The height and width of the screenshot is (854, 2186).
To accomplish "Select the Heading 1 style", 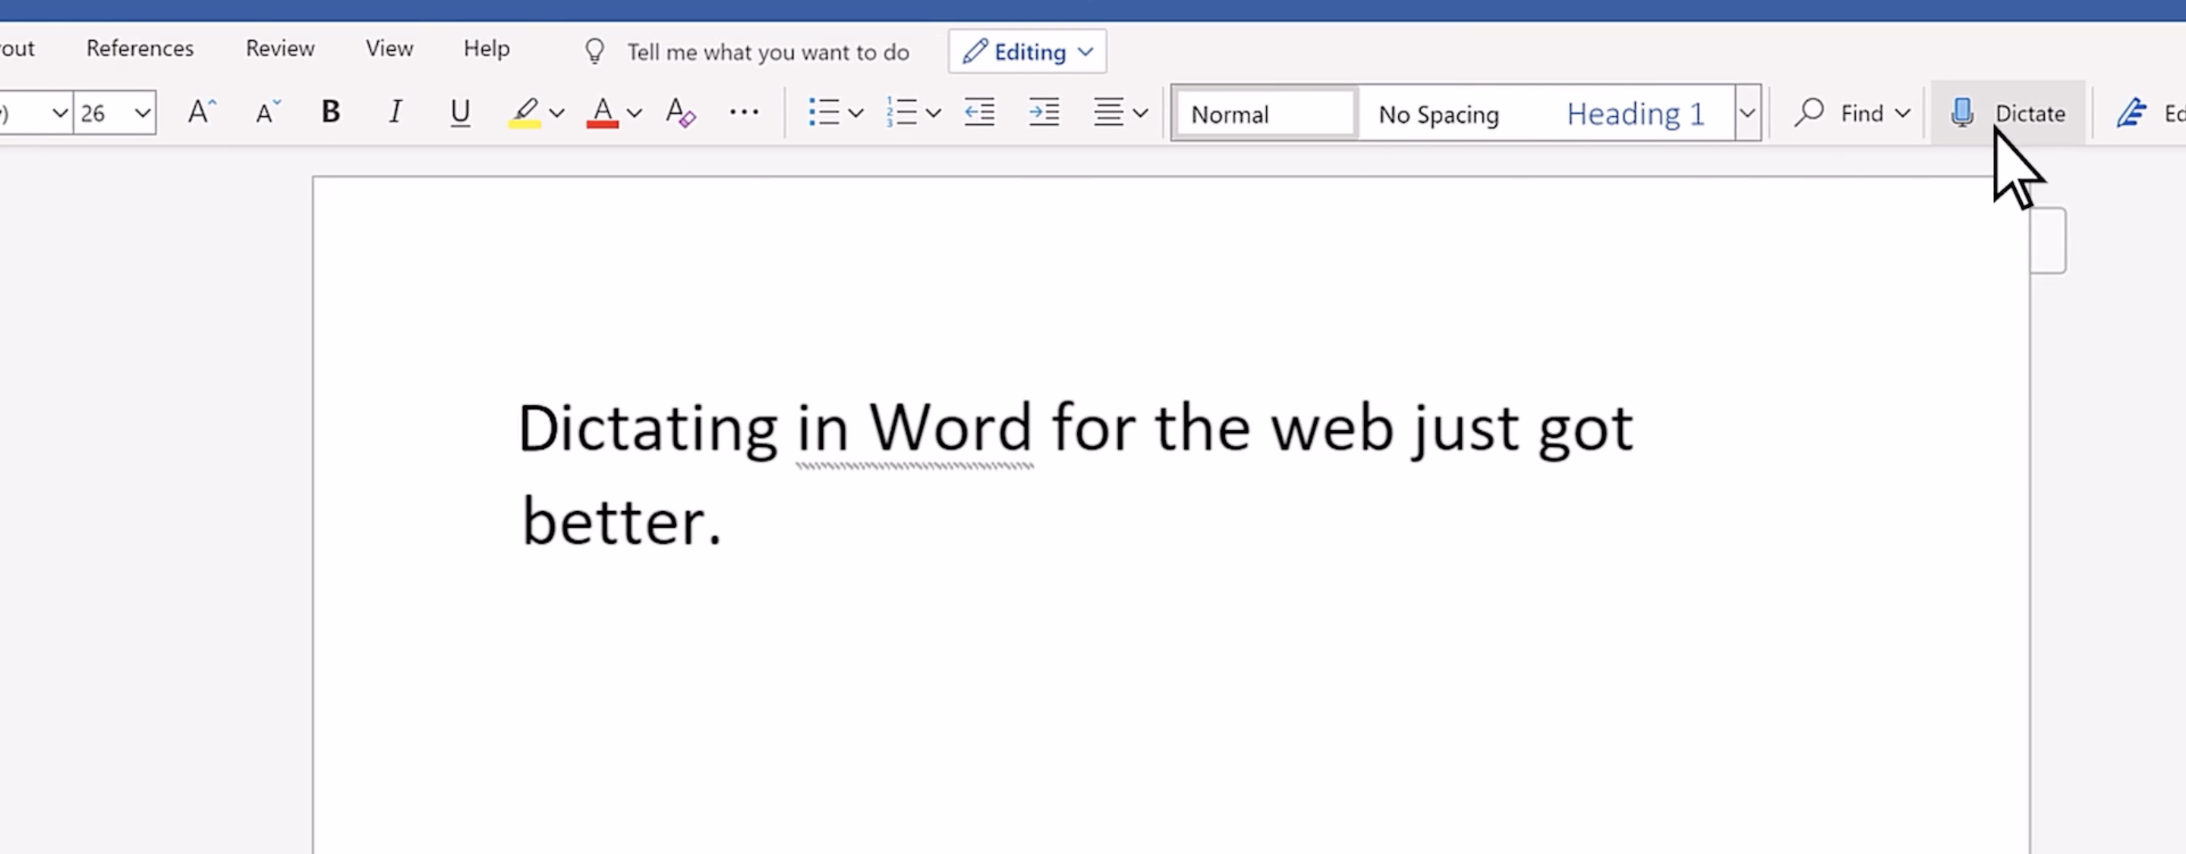I will point(1635,114).
